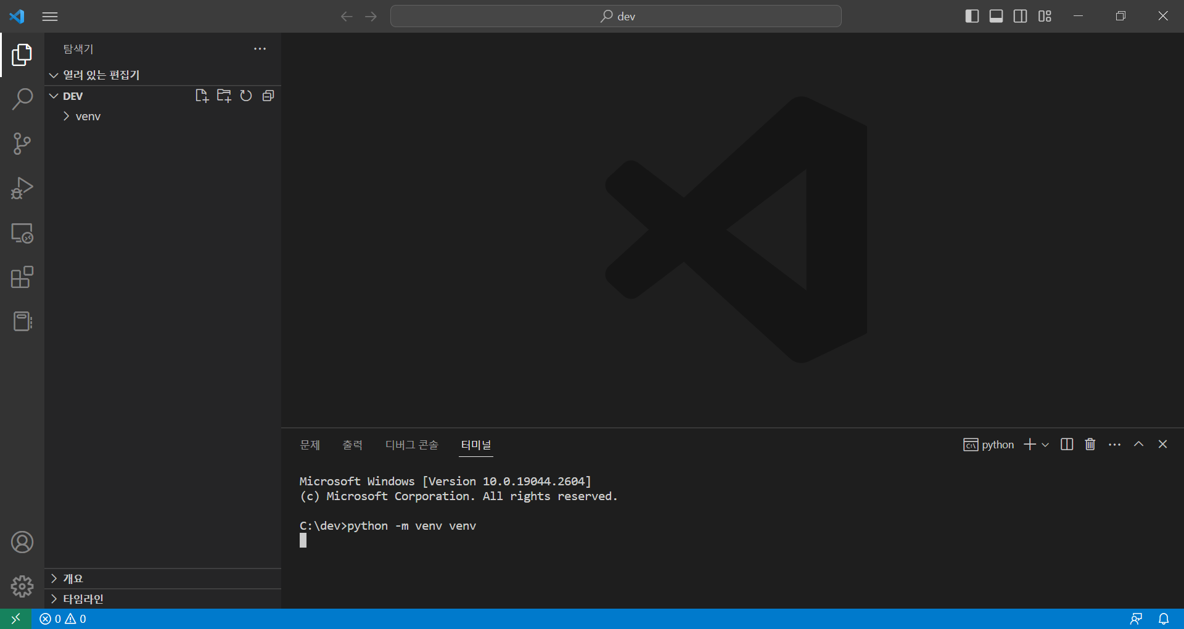Open explorer more actions ellipsis
Screen dimensions: 1184x629
(x=260, y=49)
